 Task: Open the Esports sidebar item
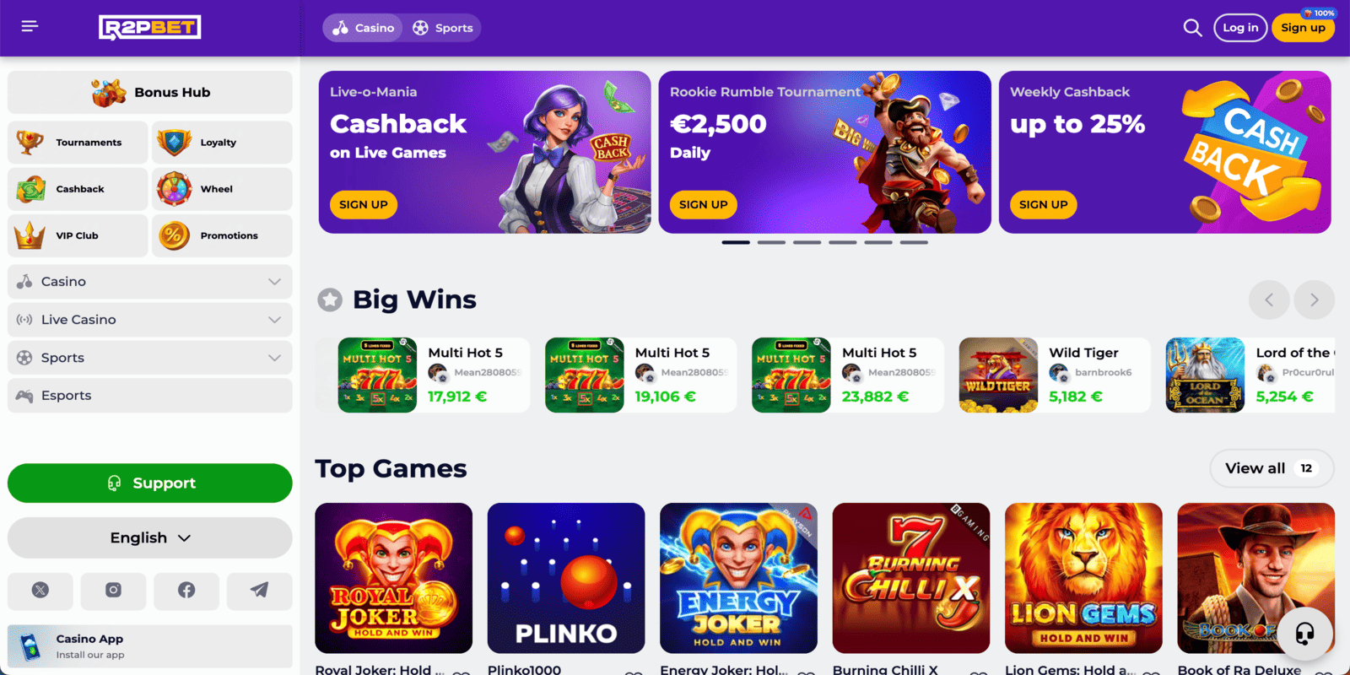pos(150,396)
